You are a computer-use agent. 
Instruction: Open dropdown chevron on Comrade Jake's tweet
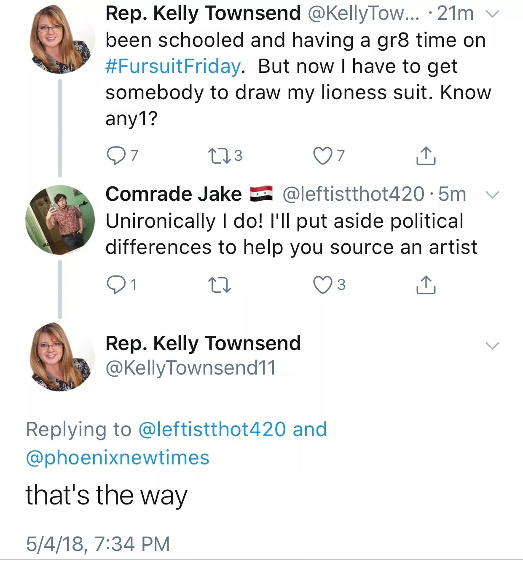(492, 195)
